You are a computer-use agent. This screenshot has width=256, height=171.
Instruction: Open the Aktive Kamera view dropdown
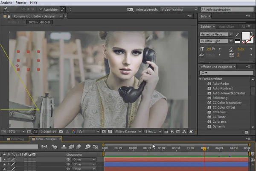coord(128,132)
